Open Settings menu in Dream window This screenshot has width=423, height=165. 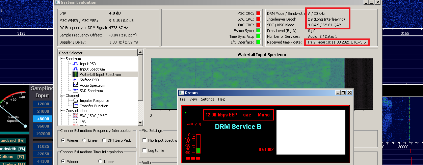[208, 99]
